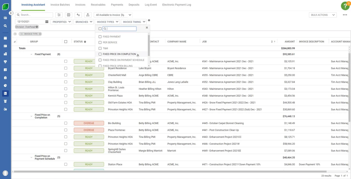Open the filter settings sliders icon
The height and width of the screenshot is (179, 351).
[x=59, y=15]
